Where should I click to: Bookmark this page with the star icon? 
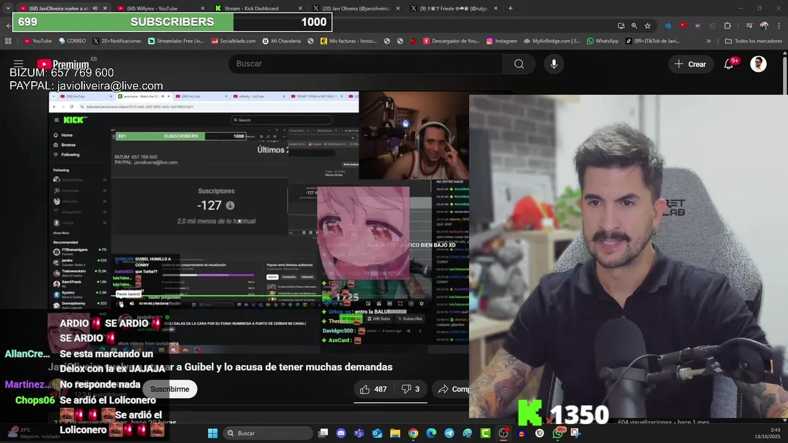click(x=648, y=26)
